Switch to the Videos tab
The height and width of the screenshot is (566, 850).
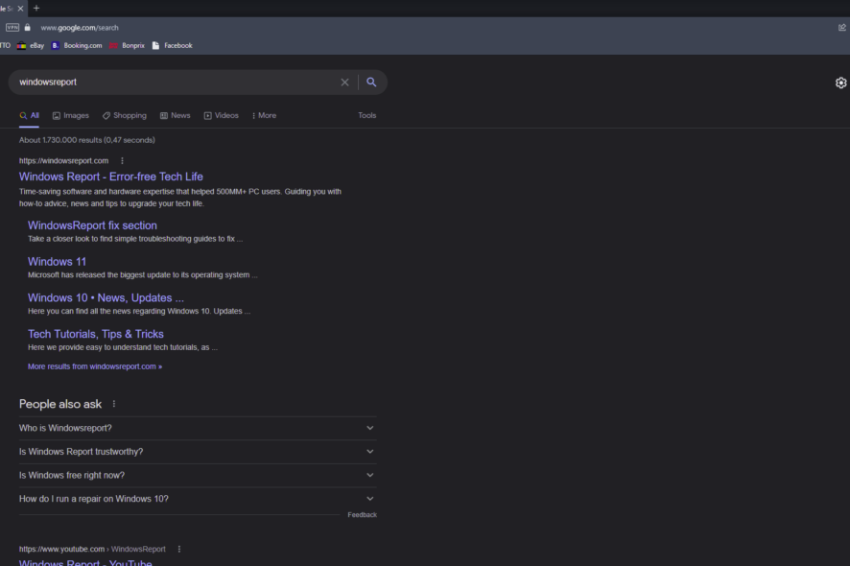(x=222, y=115)
